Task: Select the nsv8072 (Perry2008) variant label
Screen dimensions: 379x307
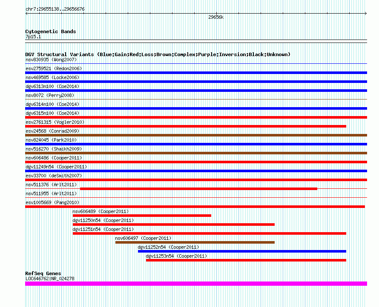Action: (x=50, y=95)
